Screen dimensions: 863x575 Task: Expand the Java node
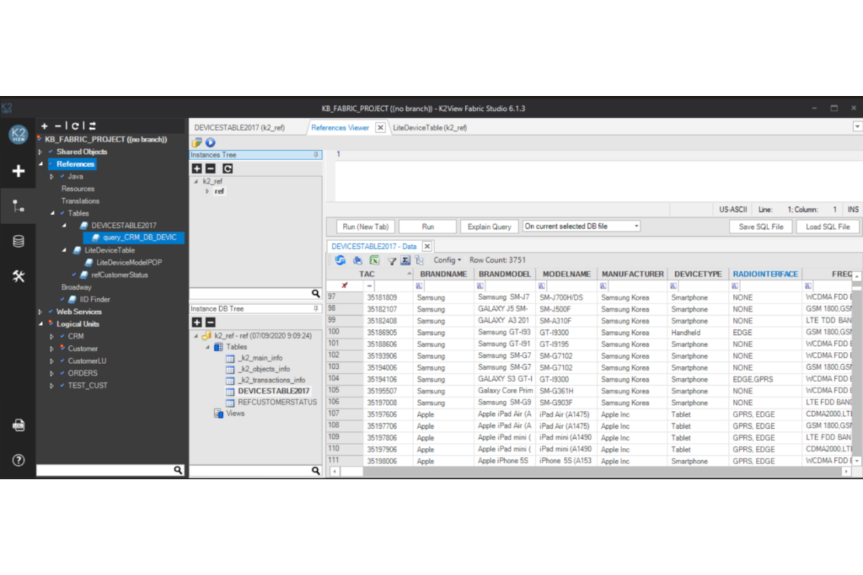point(52,177)
